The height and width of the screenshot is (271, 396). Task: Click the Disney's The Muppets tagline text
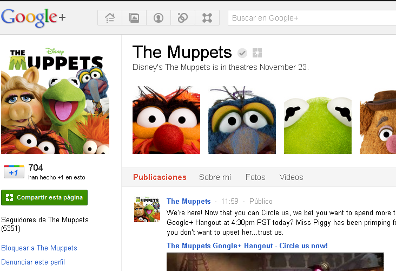221,67
